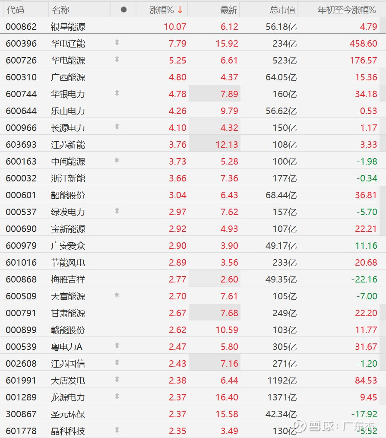Select stock name 华电能源
Image resolution: width=386 pixels, height=438 pixels.
pyautogui.click(x=68, y=60)
